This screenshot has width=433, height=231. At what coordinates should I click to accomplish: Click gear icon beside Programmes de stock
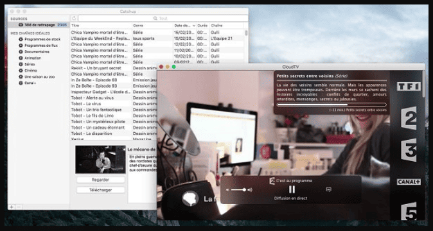[x=21, y=39]
